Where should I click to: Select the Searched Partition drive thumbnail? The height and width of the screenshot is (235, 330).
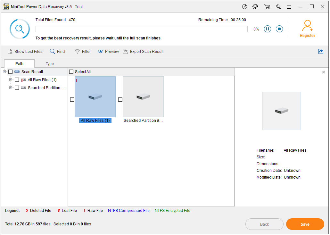pos(143,97)
